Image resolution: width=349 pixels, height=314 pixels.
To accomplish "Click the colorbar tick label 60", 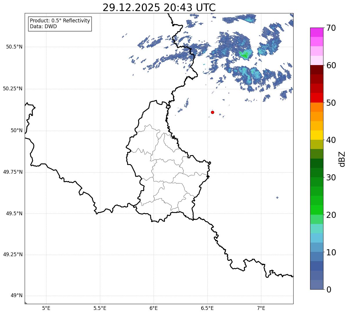I will coord(332,65).
